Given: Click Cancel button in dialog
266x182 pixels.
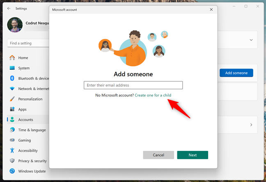Looking at the screenshot, I should [158, 155].
